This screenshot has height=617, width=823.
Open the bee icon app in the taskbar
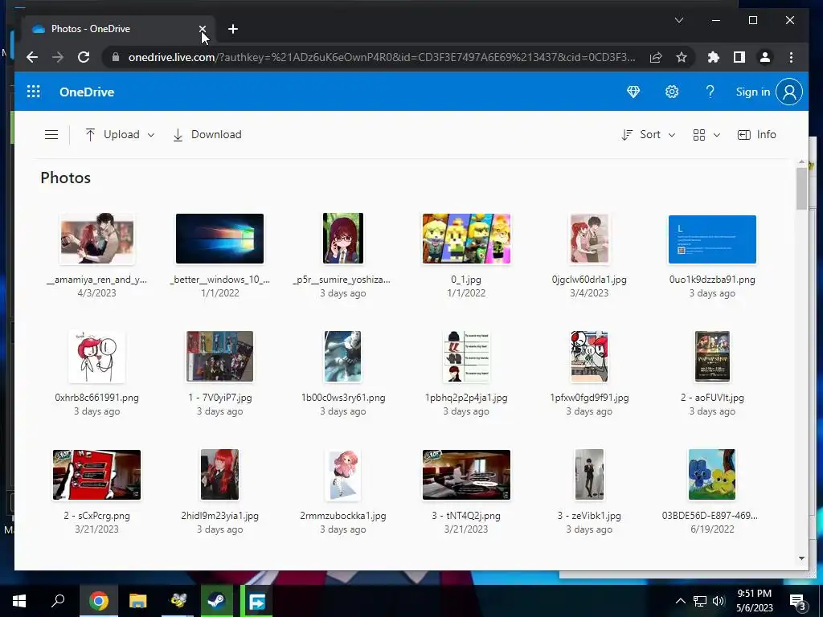(178, 601)
